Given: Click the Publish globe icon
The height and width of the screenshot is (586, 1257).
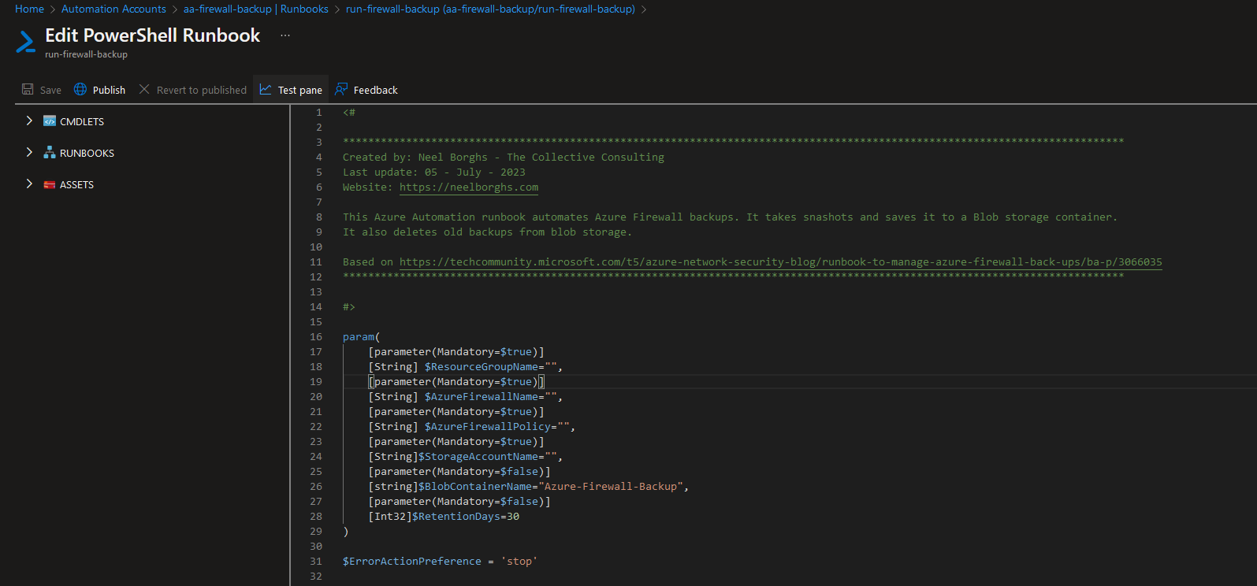Looking at the screenshot, I should point(80,89).
